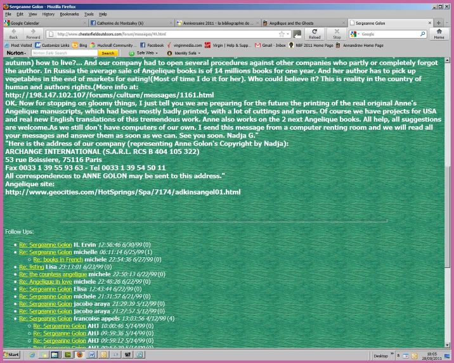454x363 pixels.
Task: Open Re: Angelique in love reply
Action: coord(46,281)
